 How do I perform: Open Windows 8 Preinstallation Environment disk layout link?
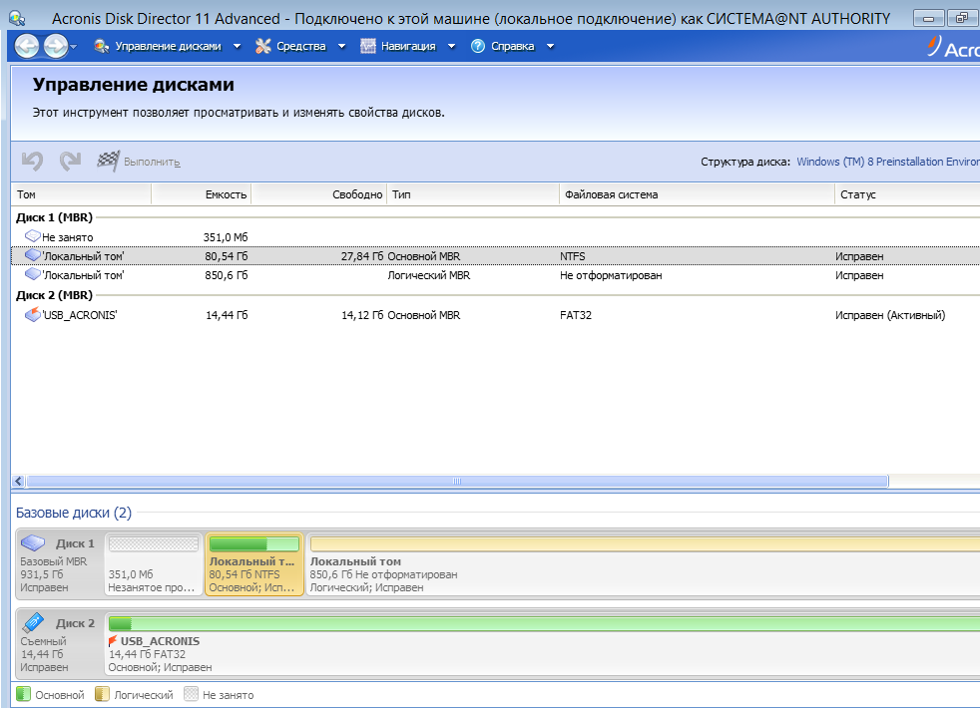887,162
